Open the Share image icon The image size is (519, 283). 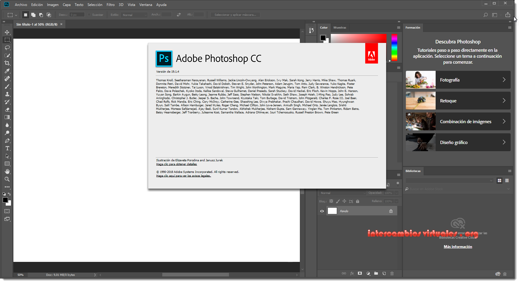508,15
